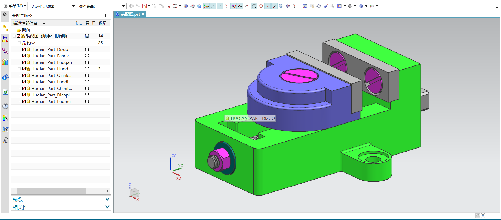Open the History clock sidebar tab
Viewport: 501px width, 220px height.
point(5,106)
